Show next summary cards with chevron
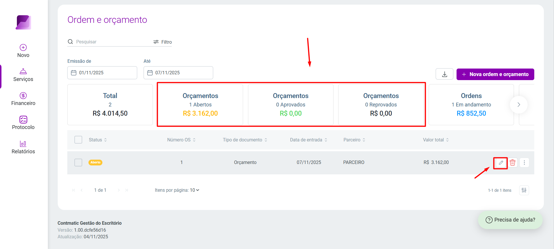 [x=519, y=105]
